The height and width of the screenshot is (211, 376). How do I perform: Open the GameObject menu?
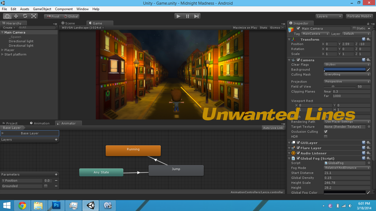[x=42, y=9]
